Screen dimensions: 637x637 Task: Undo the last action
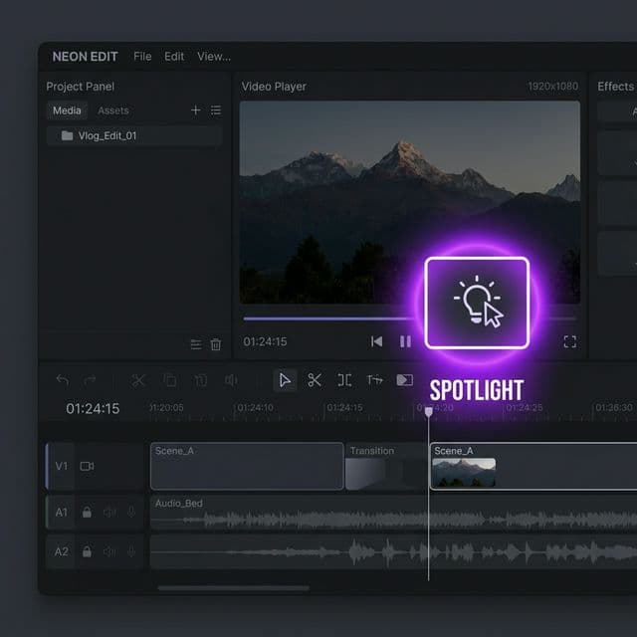[x=63, y=380]
